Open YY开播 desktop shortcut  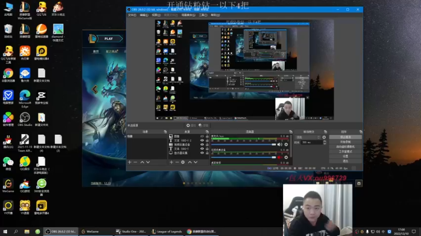pos(8,207)
